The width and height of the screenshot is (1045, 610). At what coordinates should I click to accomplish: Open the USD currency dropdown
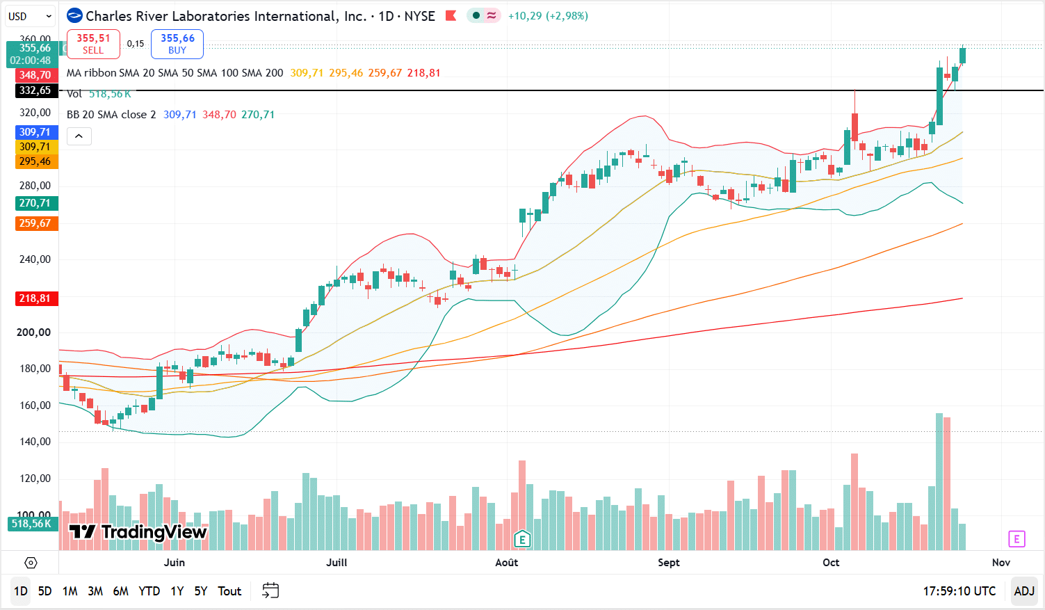30,16
